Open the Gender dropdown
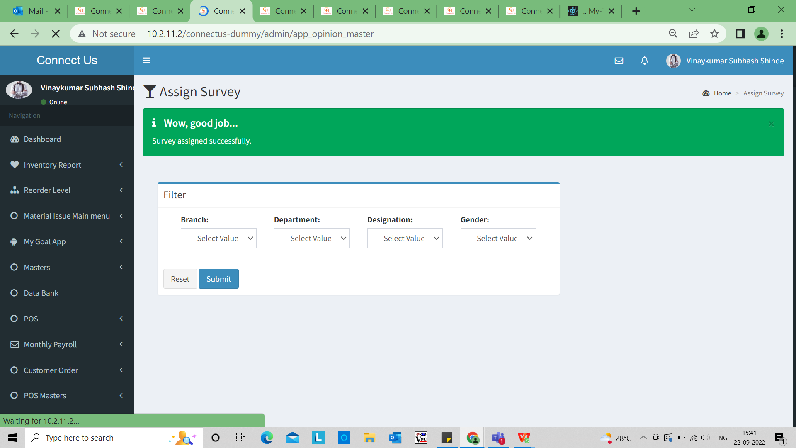This screenshot has width=796, height=448. pos(498,238)
